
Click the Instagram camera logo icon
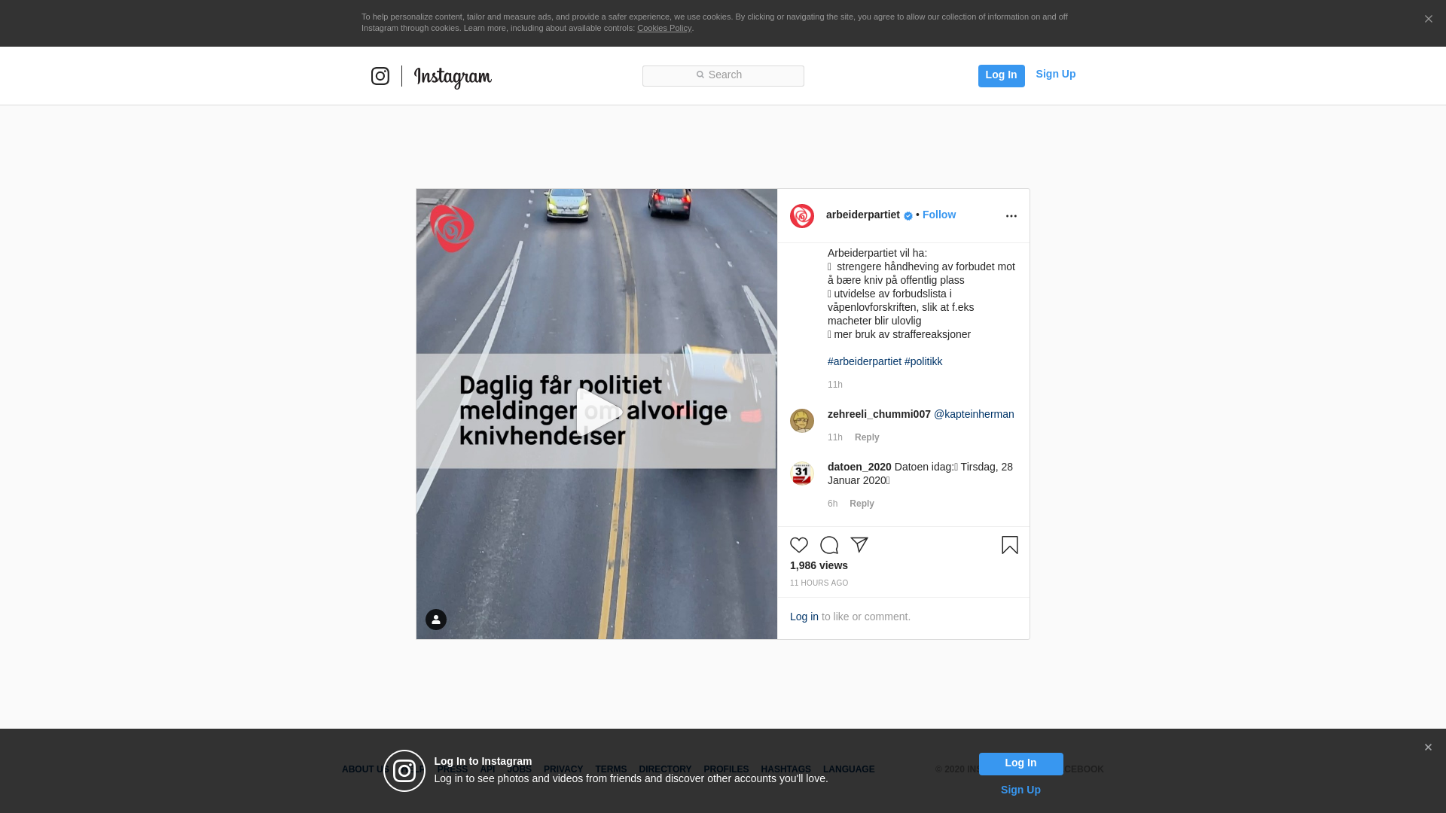380,76
